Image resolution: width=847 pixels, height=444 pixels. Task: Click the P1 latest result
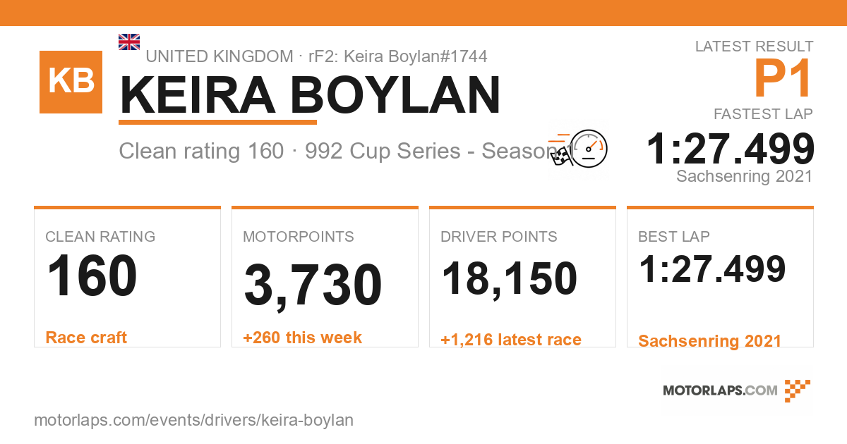[783, 78]
